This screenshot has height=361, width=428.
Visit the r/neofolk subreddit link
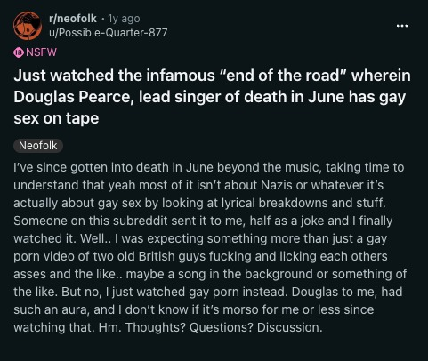[73, 19]
